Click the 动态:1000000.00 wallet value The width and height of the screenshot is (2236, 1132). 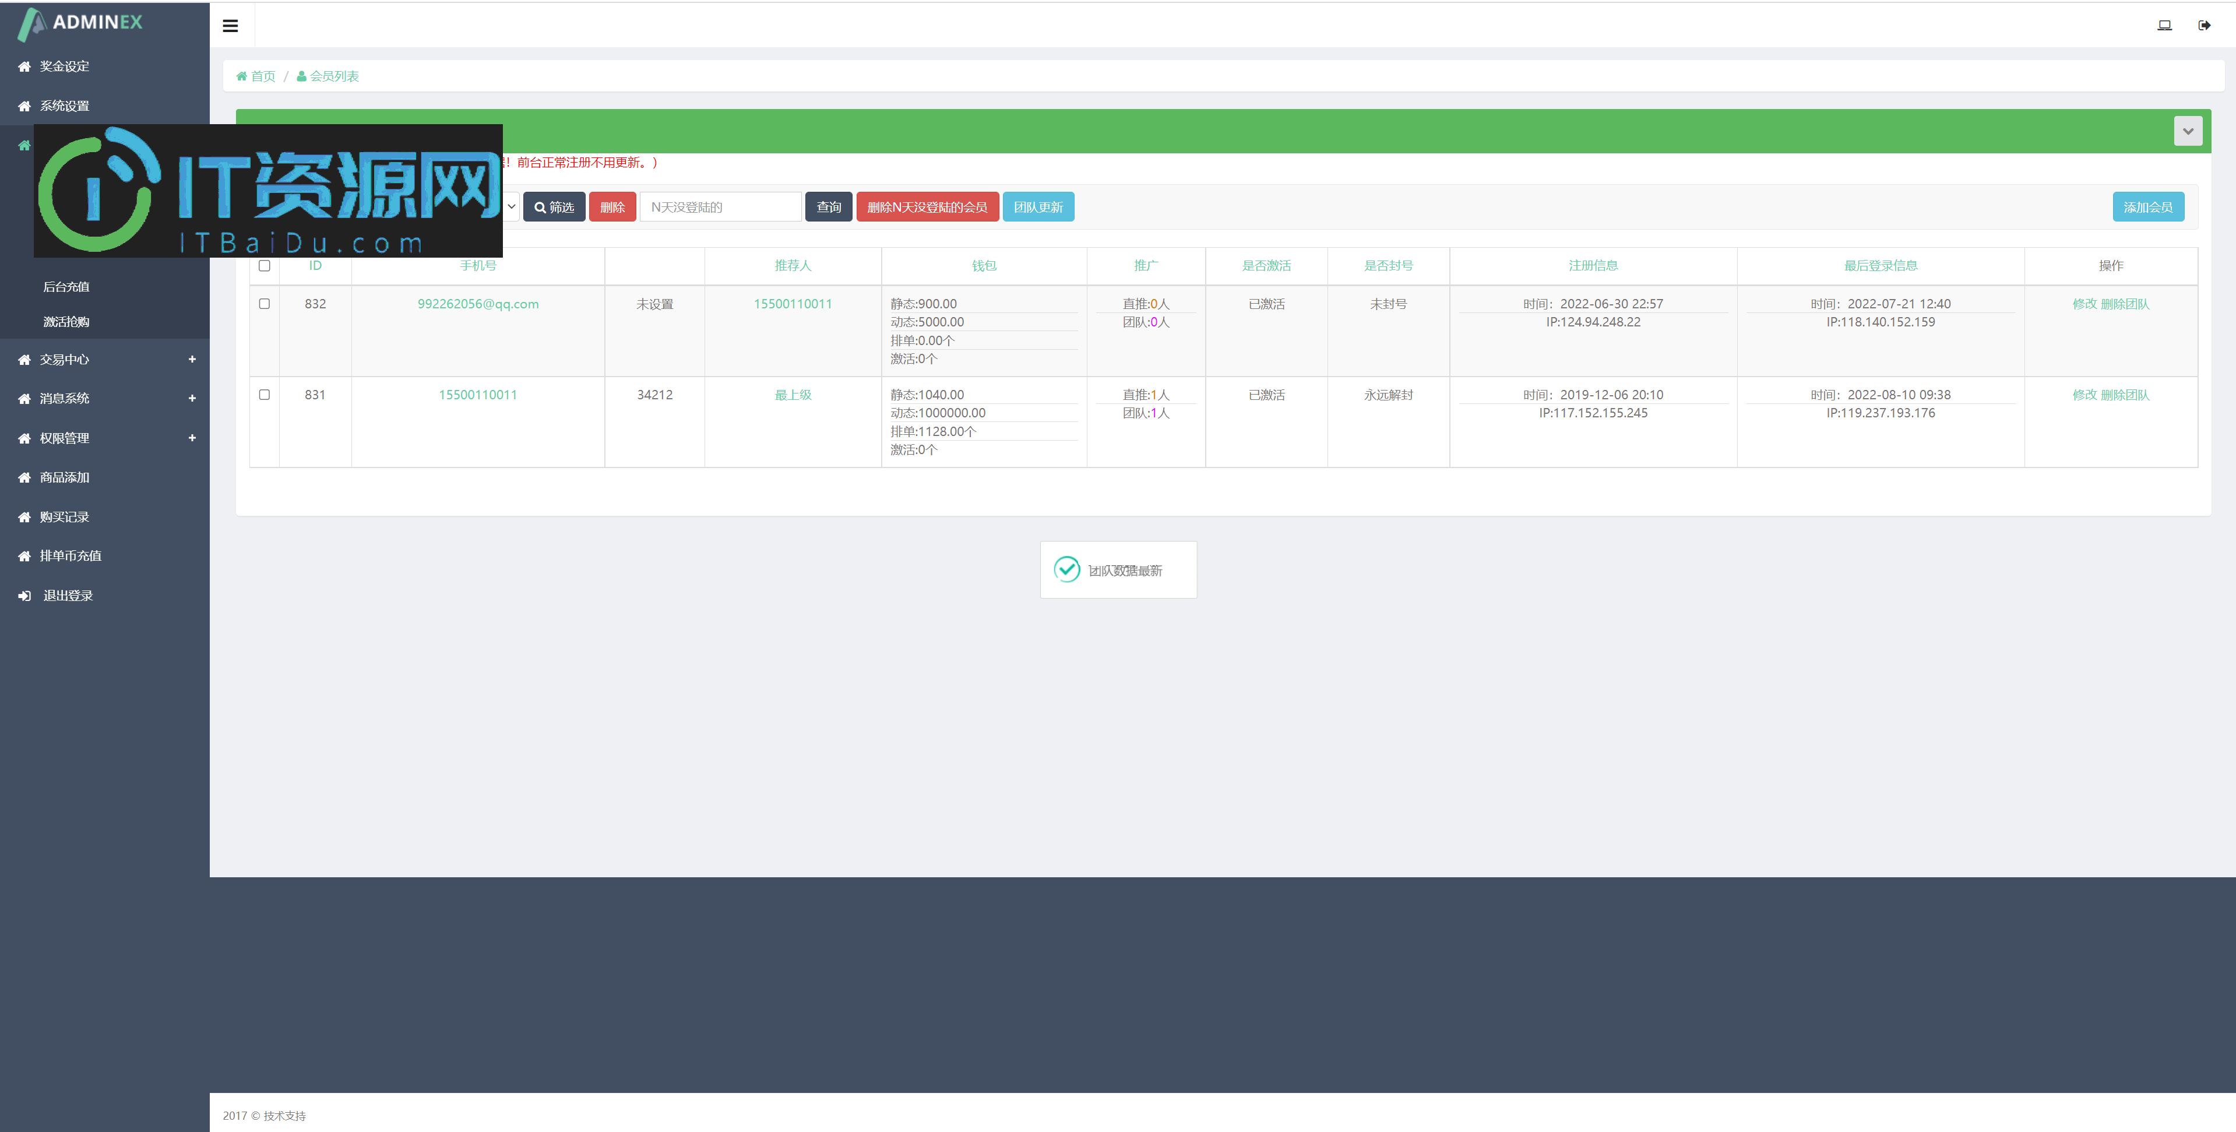coord(938,413)
